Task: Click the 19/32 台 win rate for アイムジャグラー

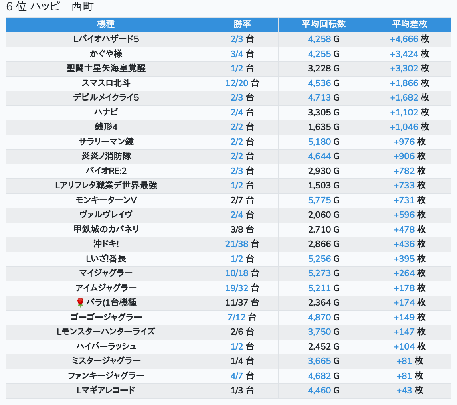Action: [242, 288]
